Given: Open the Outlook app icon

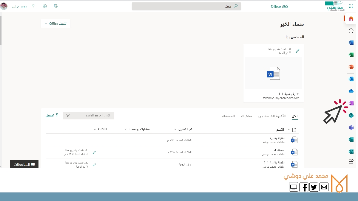Looking at the screenshot, I should [x=351, y=79].
